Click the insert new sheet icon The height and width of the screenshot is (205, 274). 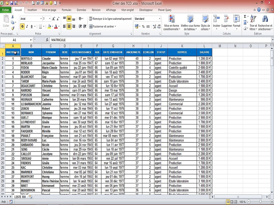coord(31,197)
